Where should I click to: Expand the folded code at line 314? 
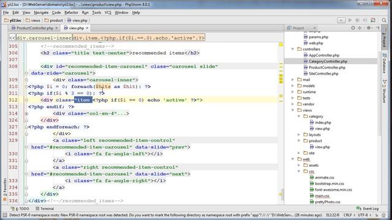tap(26, 114)
